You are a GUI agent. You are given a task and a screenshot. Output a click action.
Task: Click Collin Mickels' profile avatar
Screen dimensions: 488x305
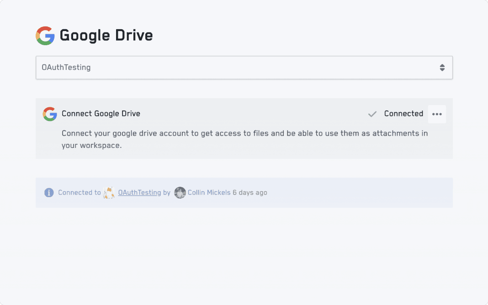point(180,193)
